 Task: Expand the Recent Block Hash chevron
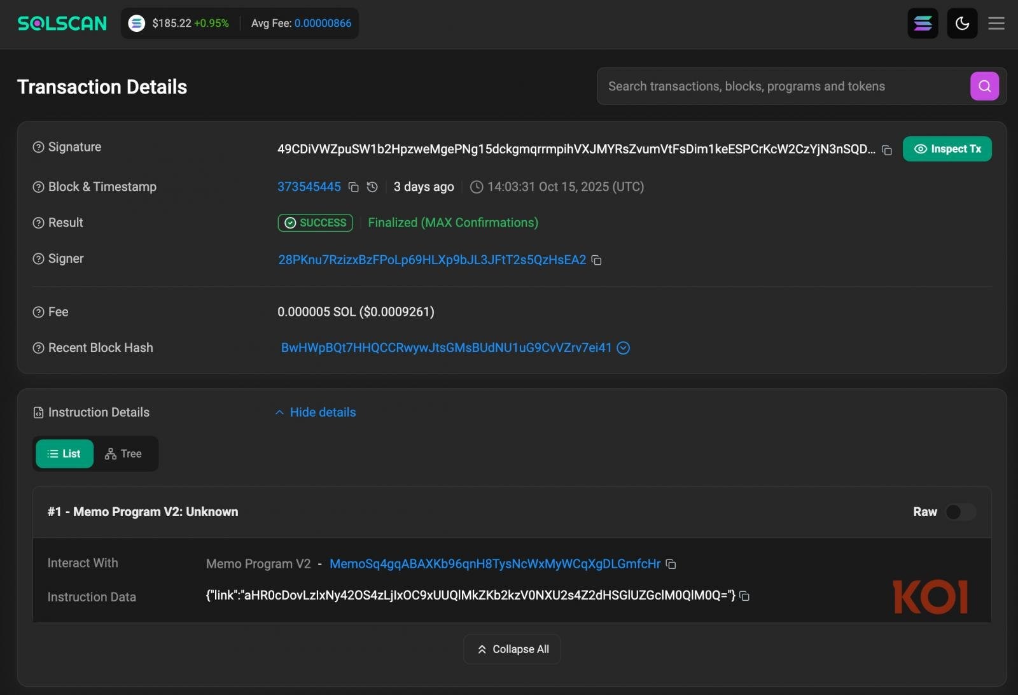click(x=624, y=348)
